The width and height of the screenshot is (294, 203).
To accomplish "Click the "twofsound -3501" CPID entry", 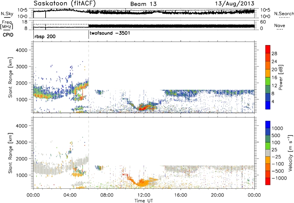I will (110, 33).
